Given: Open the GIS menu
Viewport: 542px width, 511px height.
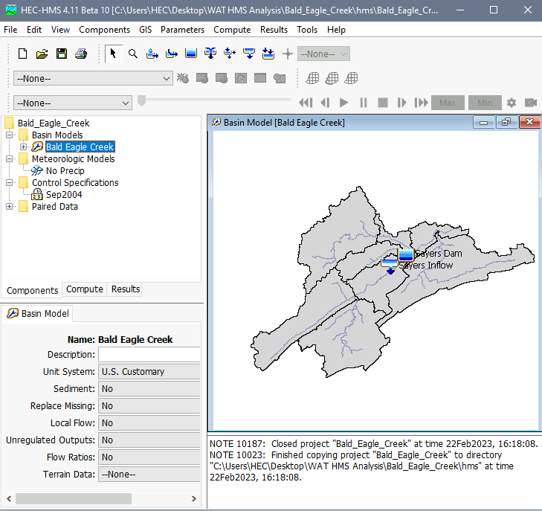Looking at the screenshot, I should 146,30.
